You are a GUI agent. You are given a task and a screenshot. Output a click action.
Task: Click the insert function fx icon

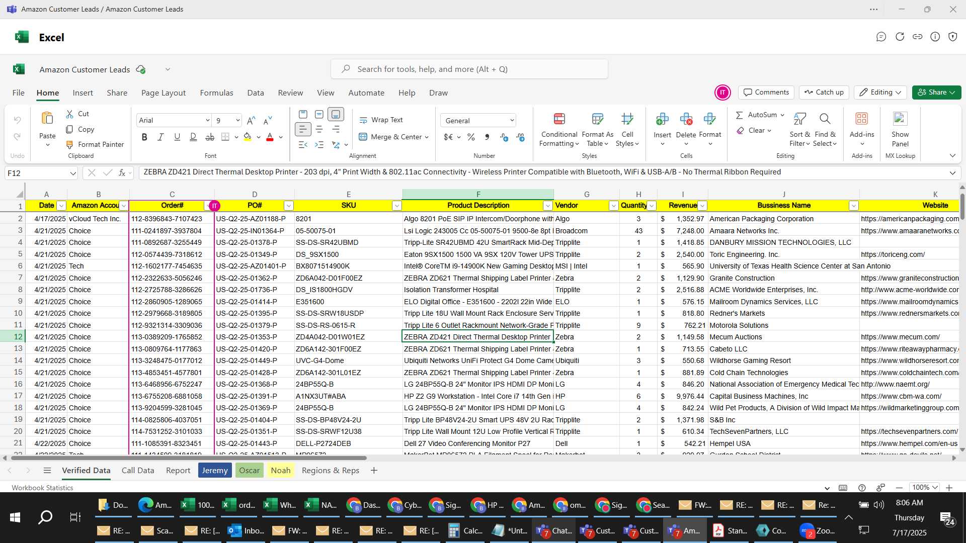pos(122,173)
